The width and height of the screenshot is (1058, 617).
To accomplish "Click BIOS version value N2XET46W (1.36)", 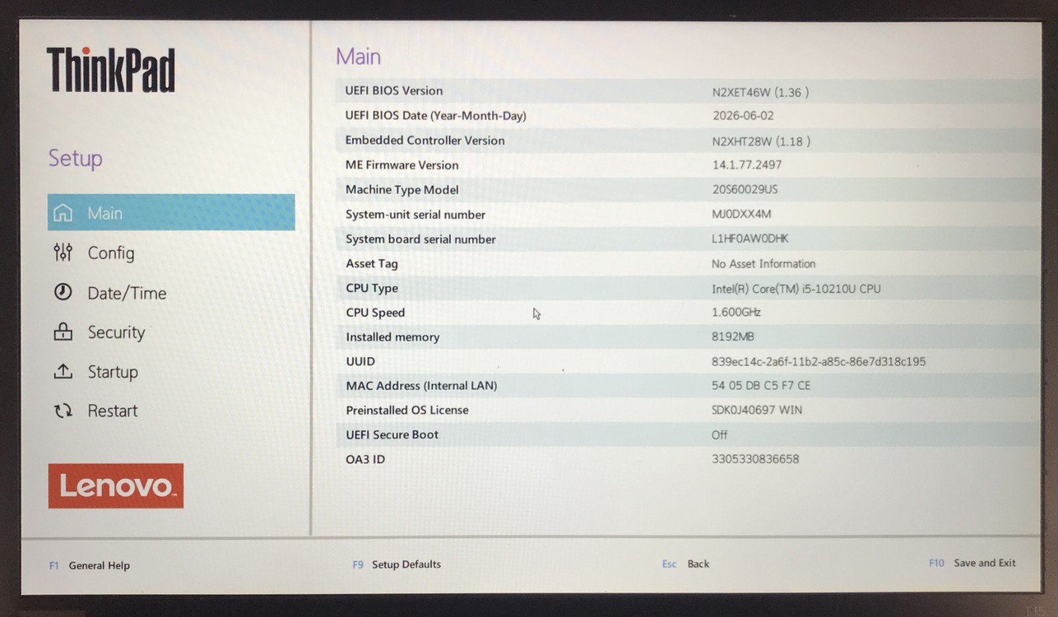I will pyautogui.click(x=760, y=92).
